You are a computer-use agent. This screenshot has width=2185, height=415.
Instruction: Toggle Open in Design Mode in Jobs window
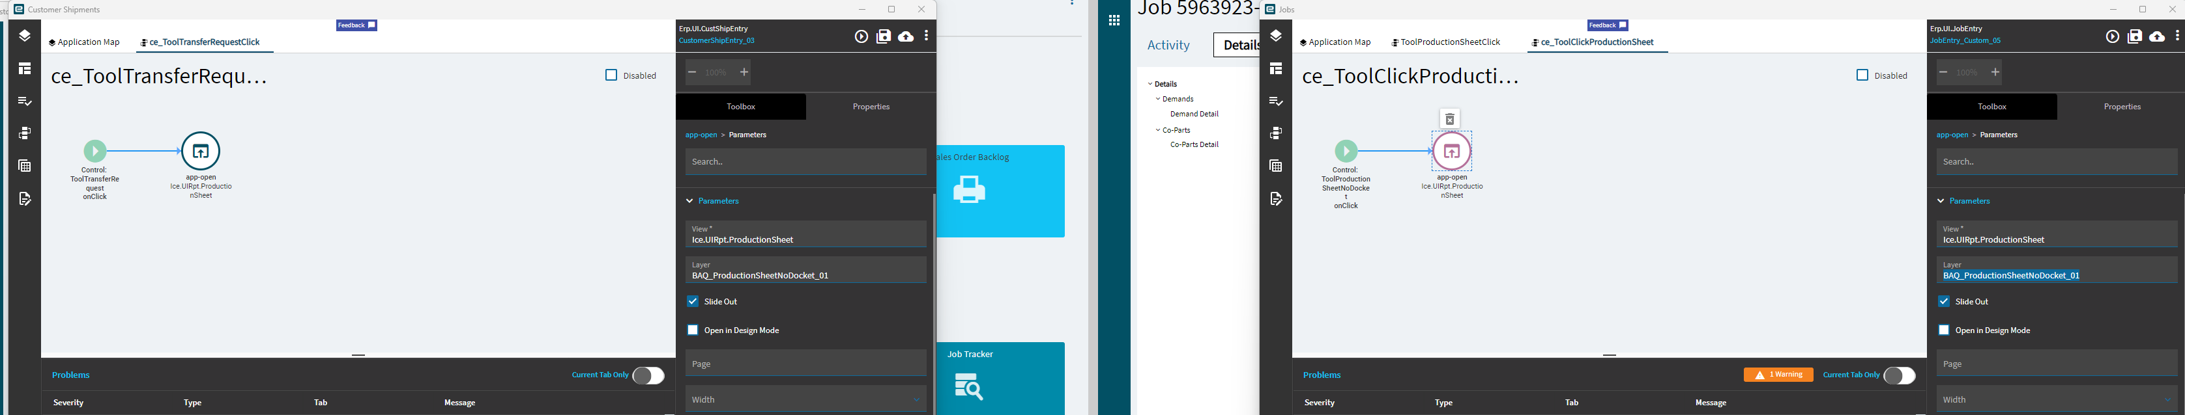(1944, 330)
